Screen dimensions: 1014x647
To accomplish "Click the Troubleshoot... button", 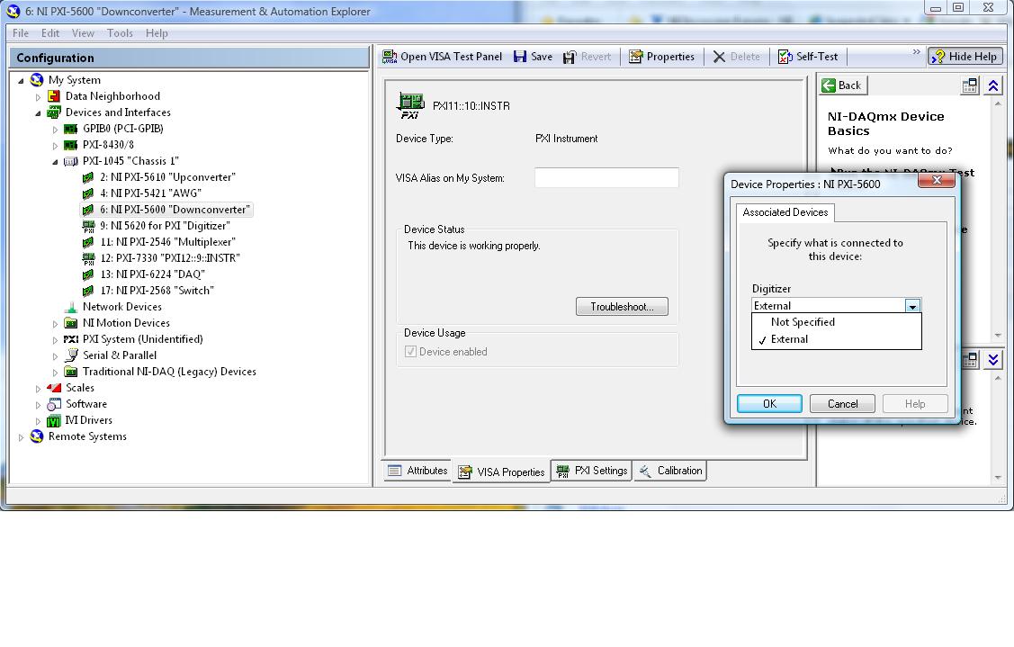I will coord(622,307).
